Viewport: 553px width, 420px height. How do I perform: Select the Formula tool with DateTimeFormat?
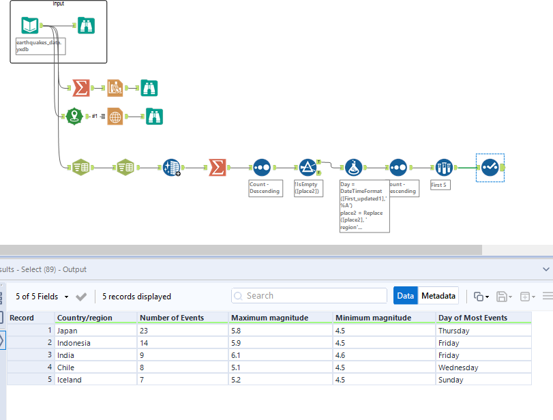[353, 167]
